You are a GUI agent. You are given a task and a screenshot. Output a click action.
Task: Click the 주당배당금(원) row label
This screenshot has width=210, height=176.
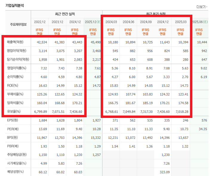[x=17, y=155]
